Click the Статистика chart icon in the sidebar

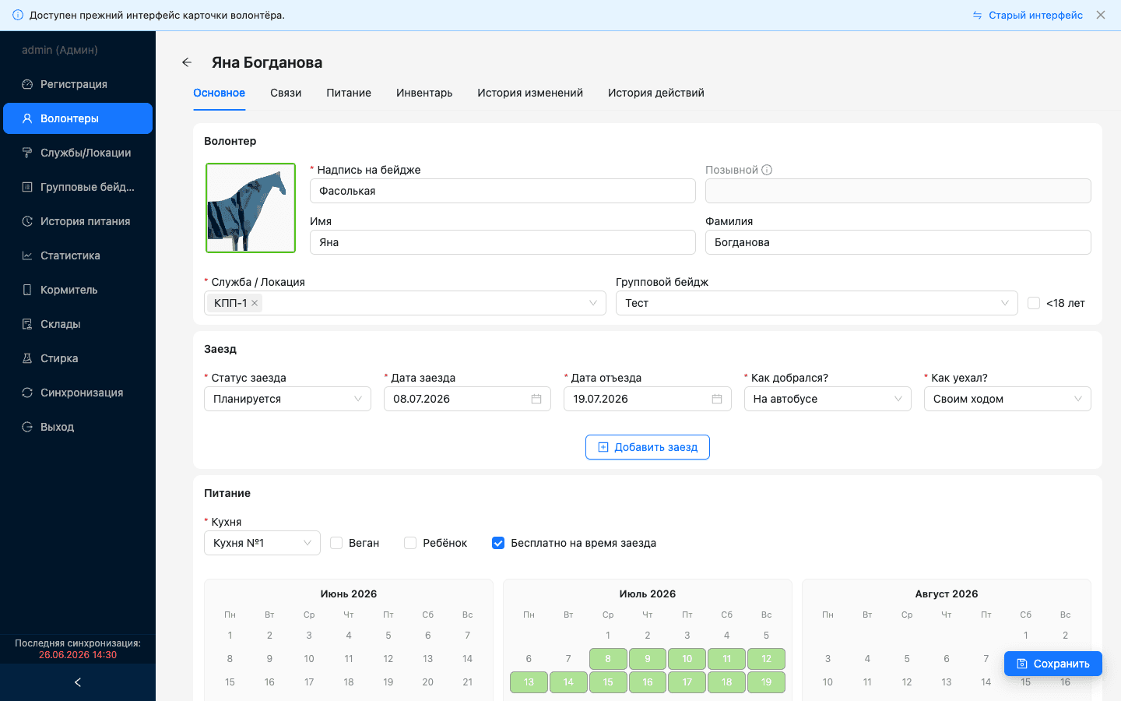click(27, 255)
